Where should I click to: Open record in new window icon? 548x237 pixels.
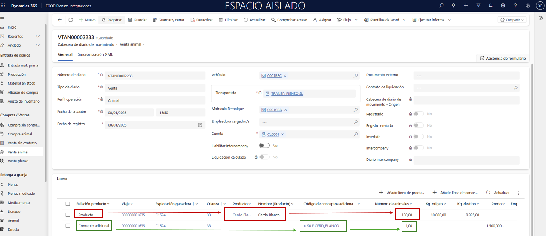(x=71, y=20)
